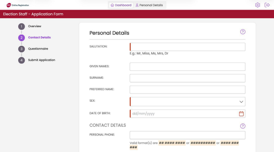Click the logout arrow icon
This screenshot has height=152, width=274.
[267, 5]
